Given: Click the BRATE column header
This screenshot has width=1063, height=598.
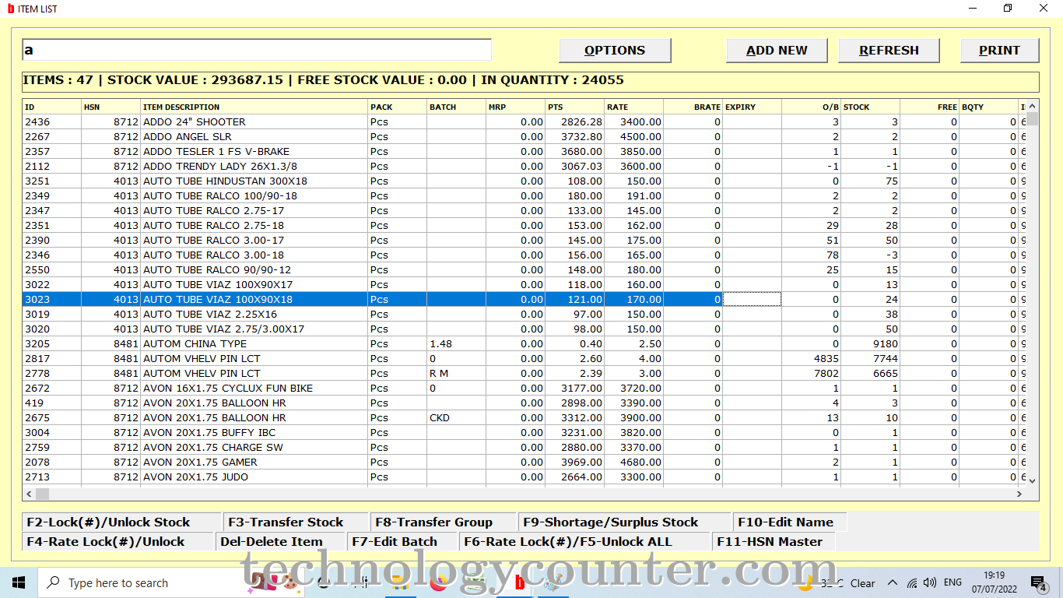Looking at the screenshot, I should (x=693, y=107).
